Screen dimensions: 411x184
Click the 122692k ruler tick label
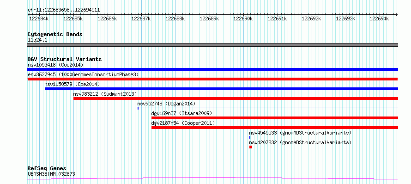tap(311, 18)
